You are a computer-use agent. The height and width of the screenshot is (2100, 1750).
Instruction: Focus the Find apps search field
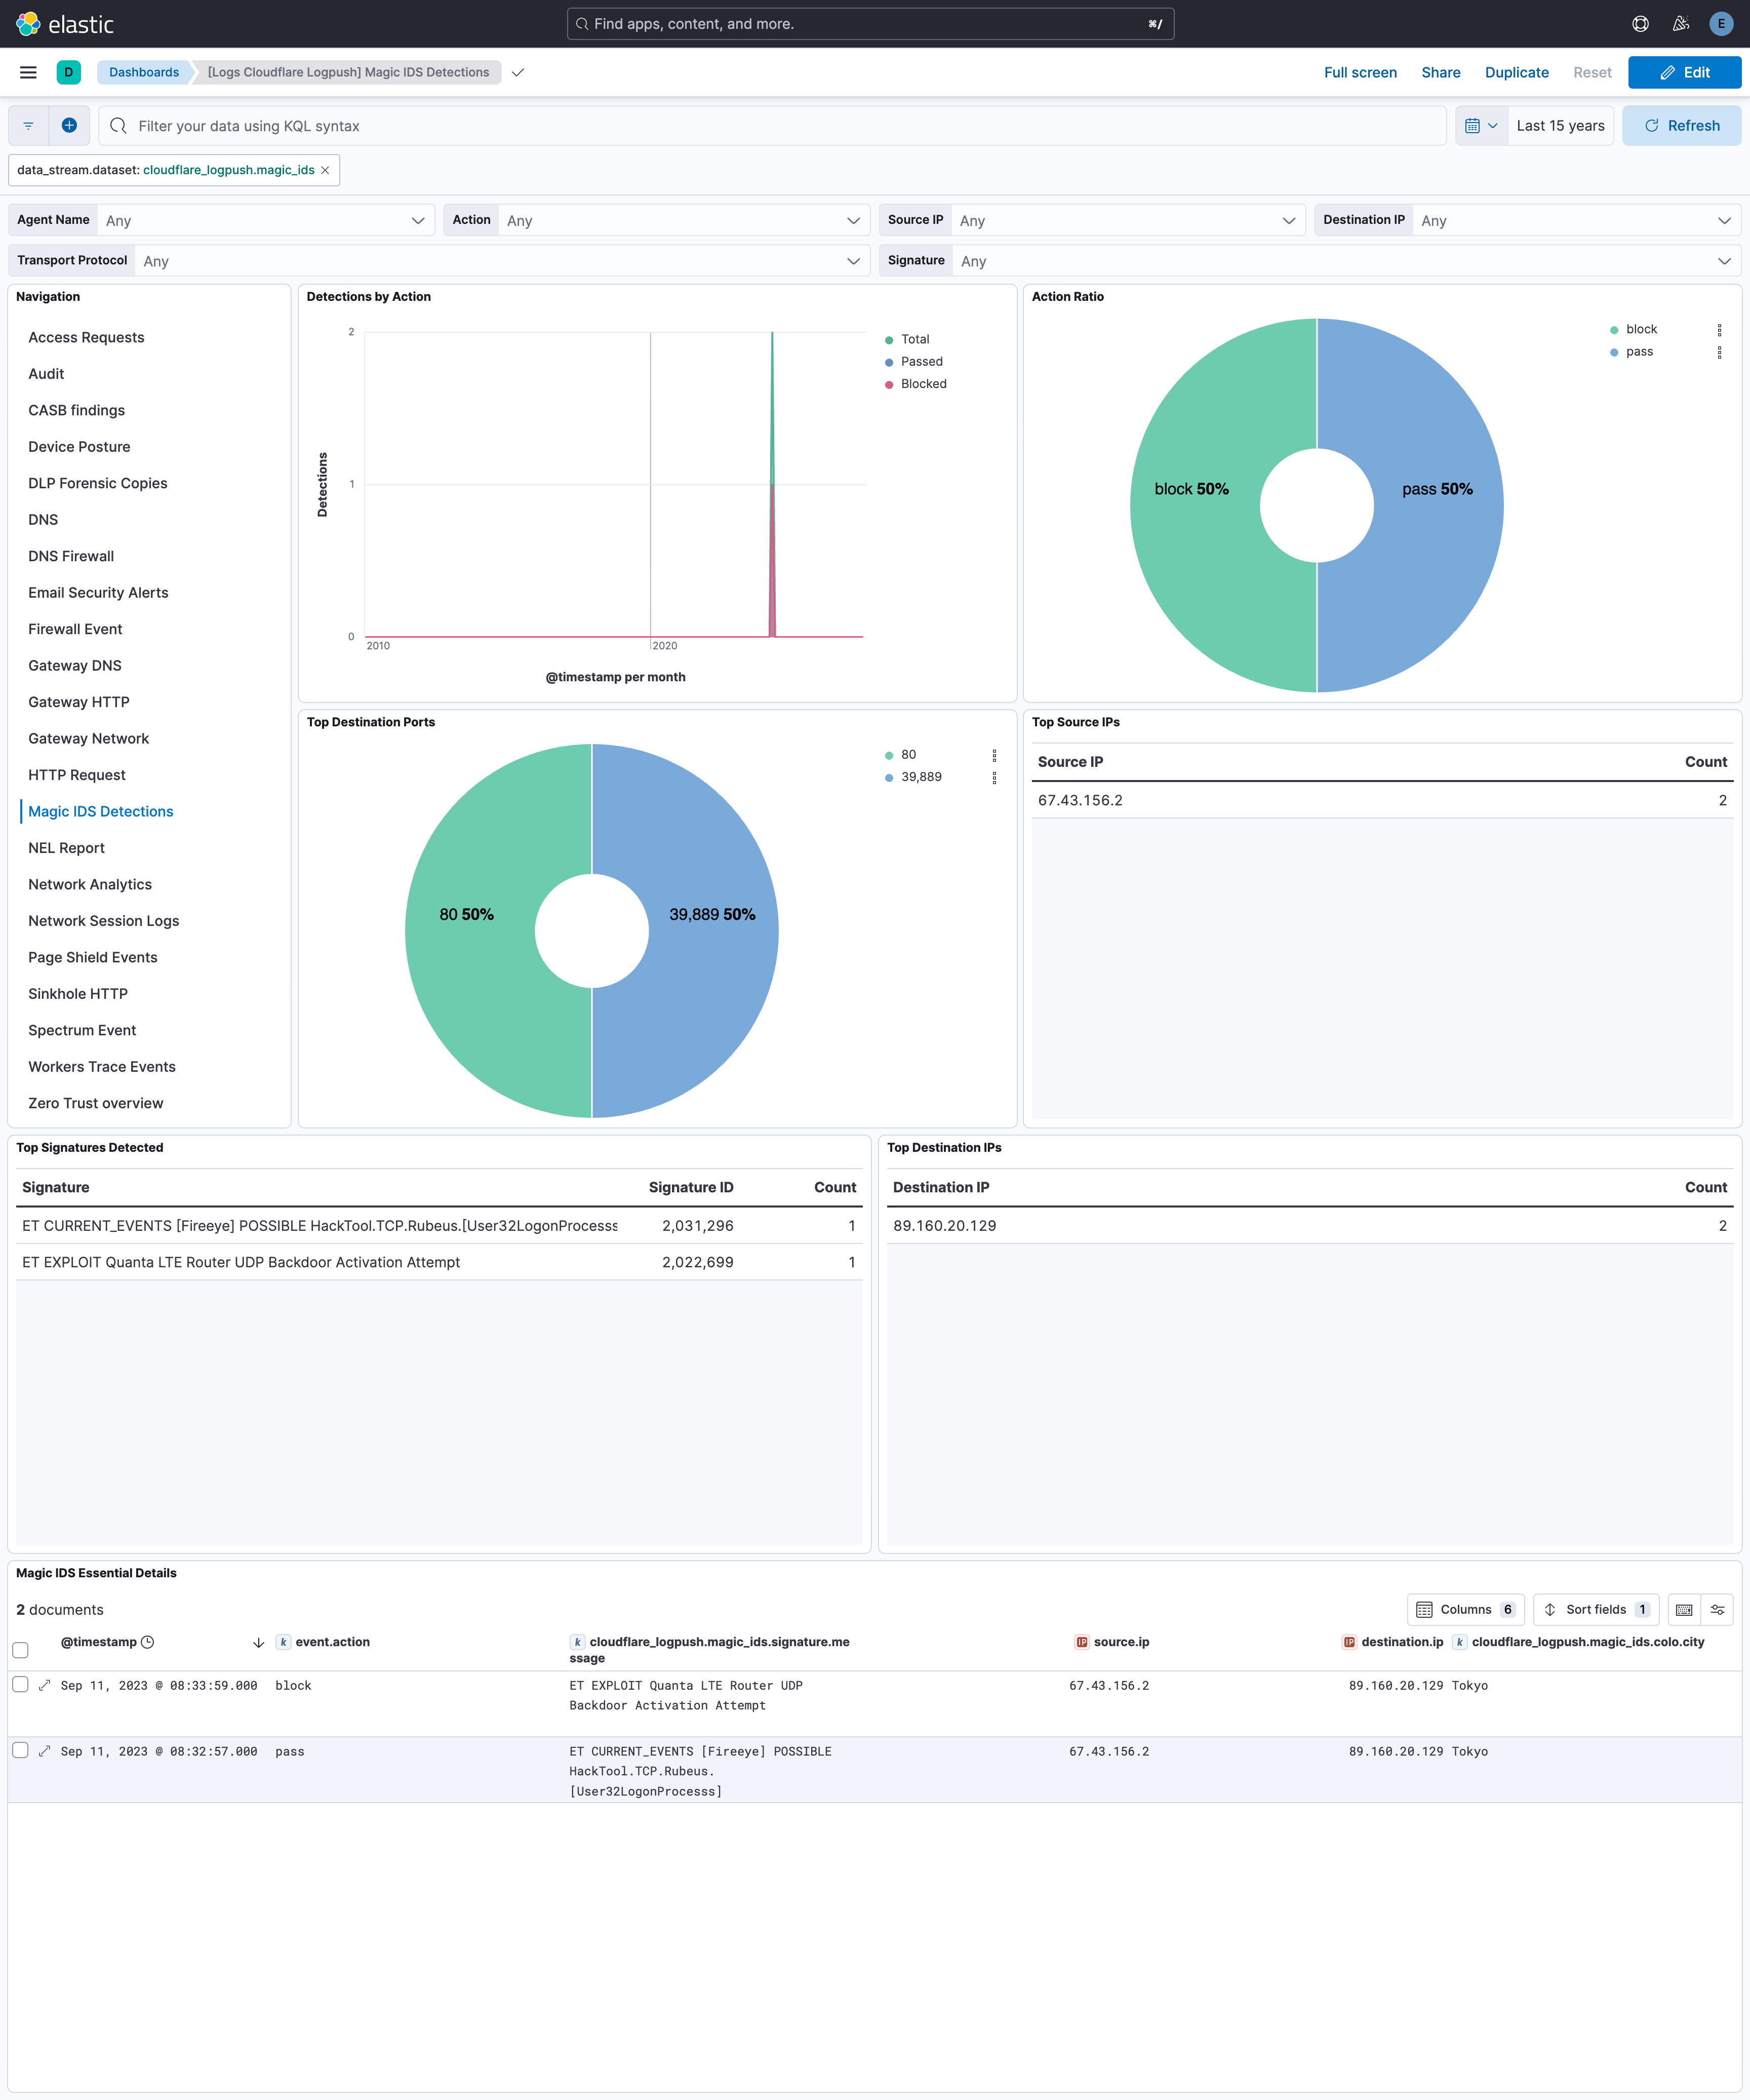coord(870,24)
